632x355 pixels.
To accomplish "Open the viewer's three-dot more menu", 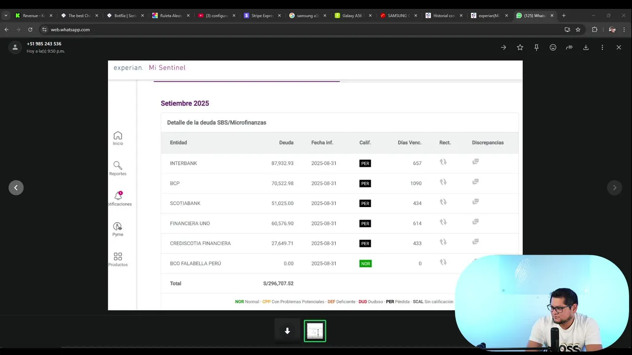I will [x=602, y=47].
